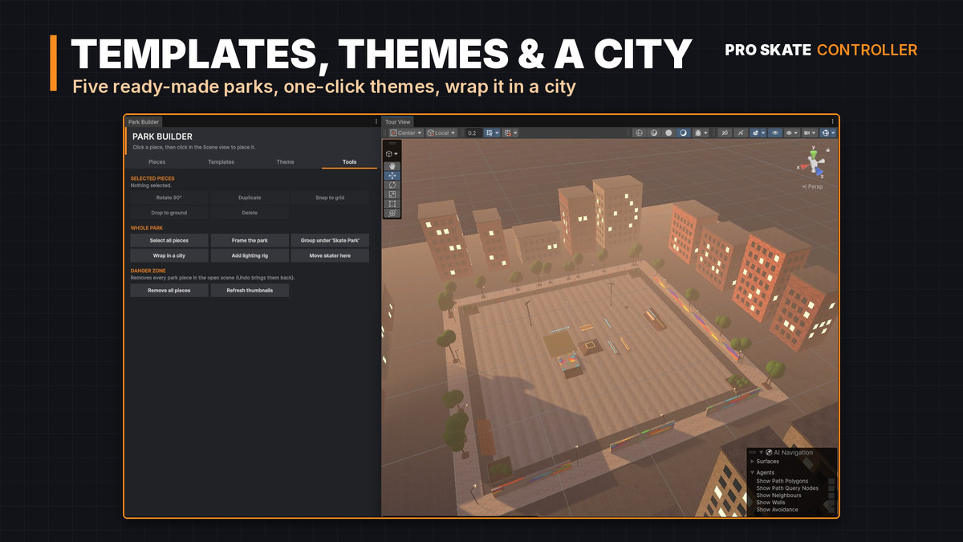Enable Show Path Polygons checkbox
The image size is (963, 542).
coord(831,481)
